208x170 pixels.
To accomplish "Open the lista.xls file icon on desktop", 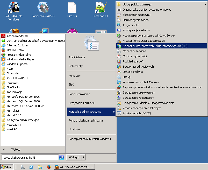I will (72, 10).
